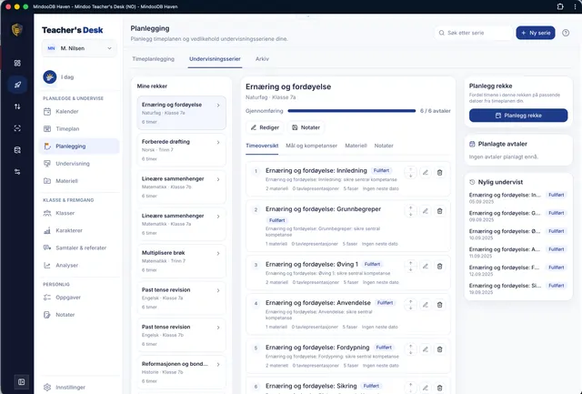Click the Planlegg rekke button
The image size is (582, 394).
pyautogui.click(x=518, y=116)
